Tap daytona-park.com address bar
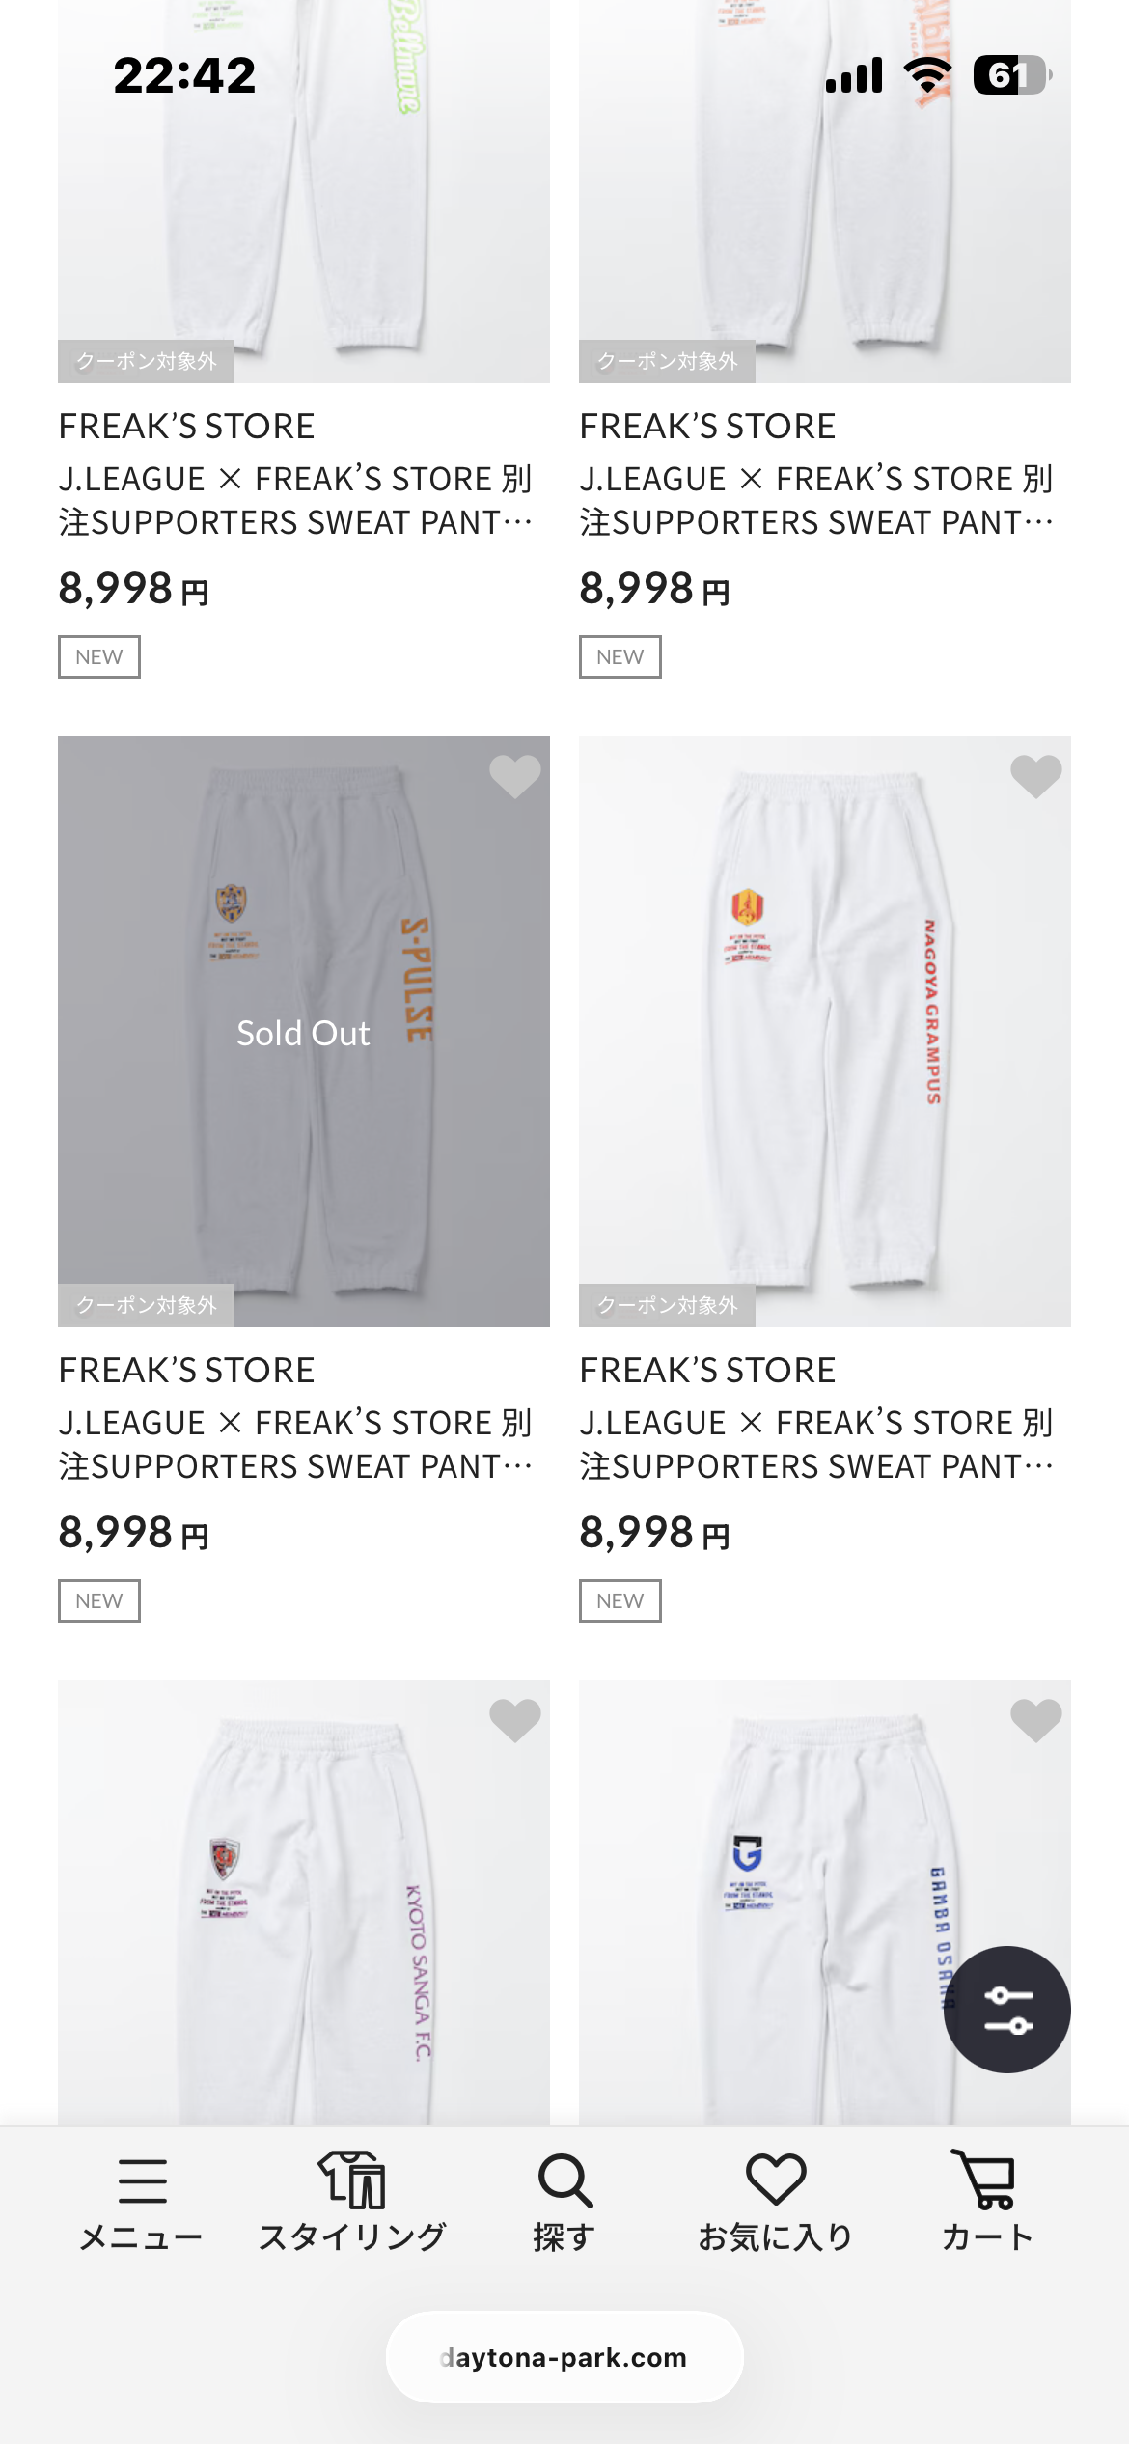 564,2357
